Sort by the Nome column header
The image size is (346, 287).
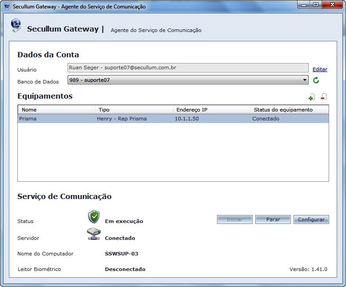(56, 110)
